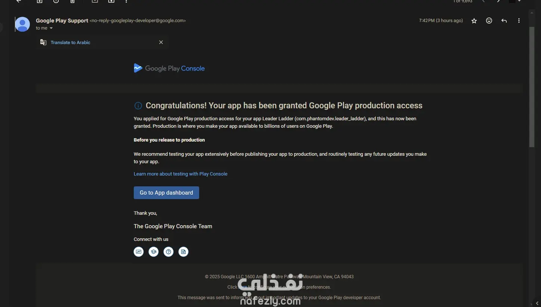
Task: Click the sender's profile avatar
Action: pos(22,24)
